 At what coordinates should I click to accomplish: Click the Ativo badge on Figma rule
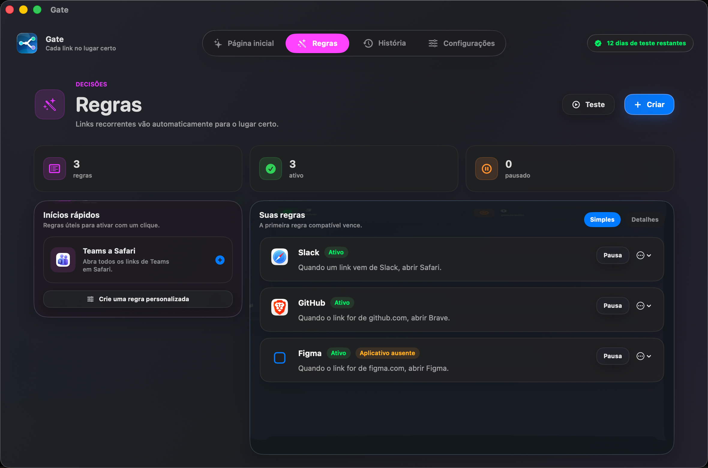338,353
